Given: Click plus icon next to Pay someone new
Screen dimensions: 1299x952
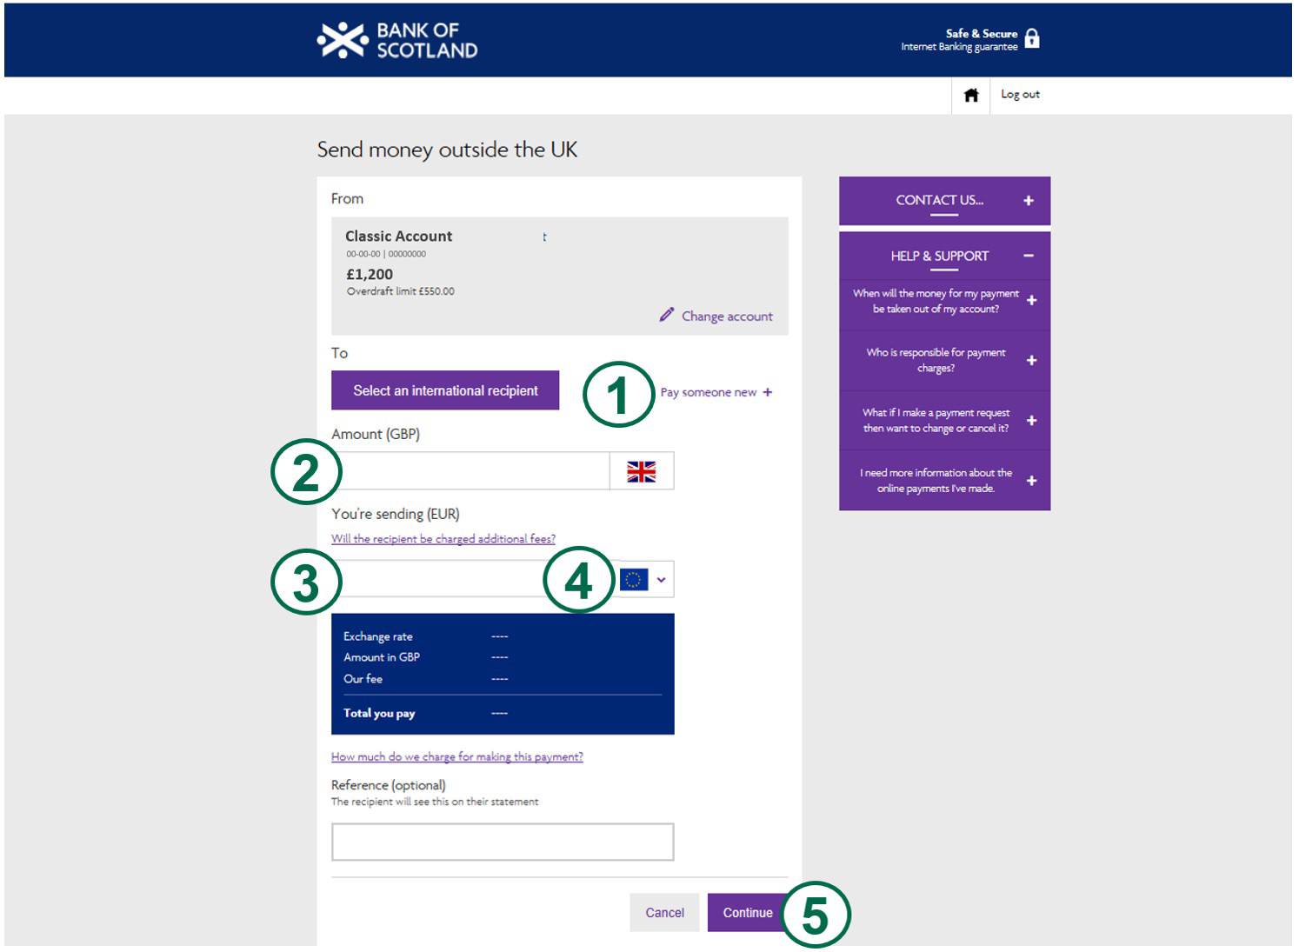Looking at the screenshot, I should 768,392.
